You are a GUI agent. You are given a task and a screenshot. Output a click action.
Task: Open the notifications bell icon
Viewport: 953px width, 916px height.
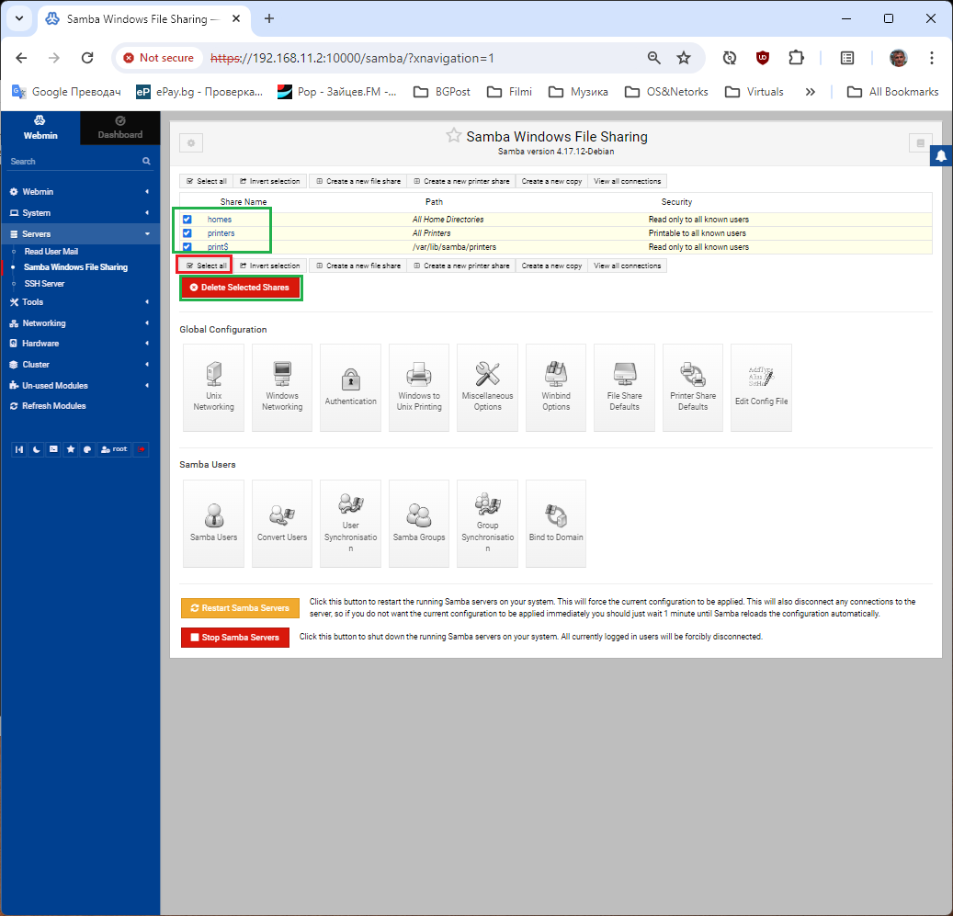941,156
